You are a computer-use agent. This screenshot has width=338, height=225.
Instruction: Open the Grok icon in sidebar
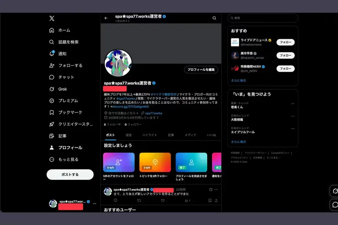(x=52, y=89)
